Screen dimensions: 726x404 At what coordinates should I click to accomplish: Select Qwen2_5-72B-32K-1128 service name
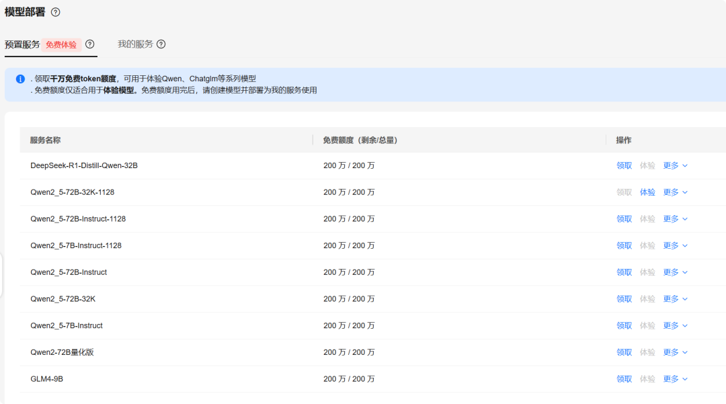[x=72, y=192]
